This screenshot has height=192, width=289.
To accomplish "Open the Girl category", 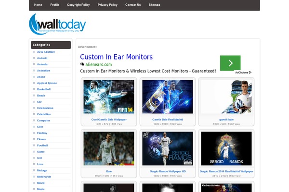I will [39, 158].
